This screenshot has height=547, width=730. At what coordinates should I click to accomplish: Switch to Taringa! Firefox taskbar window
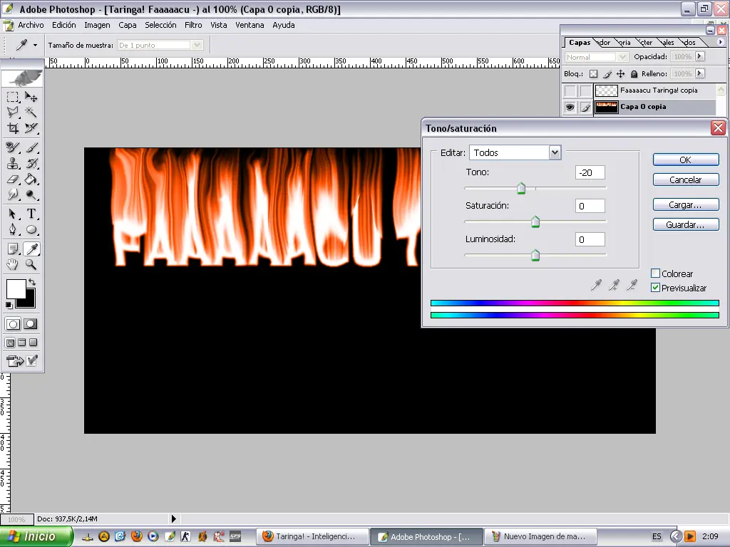314,536
